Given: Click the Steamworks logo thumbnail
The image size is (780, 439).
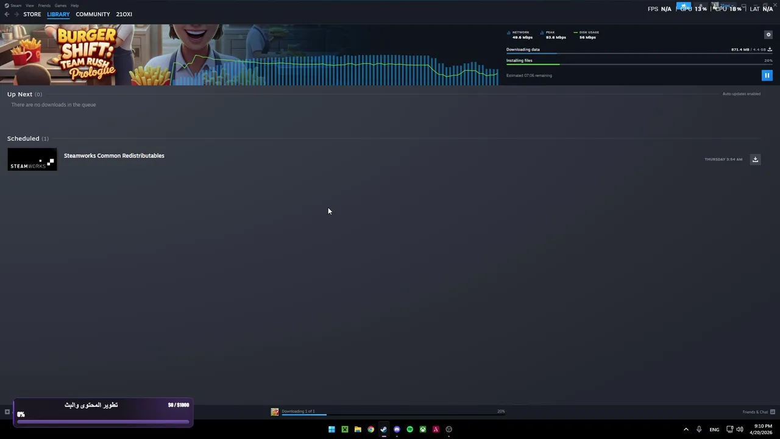Looking at the screenshot, I should 32,159.
